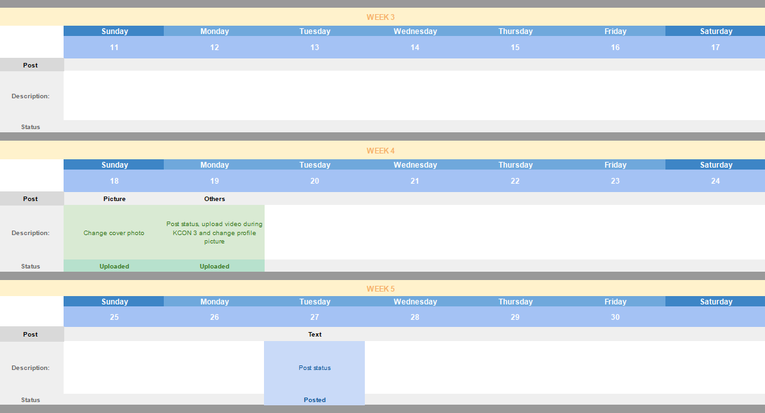Select the WEEK 3 header title
The width and height of the screenshot is (765, 413).
pyautogui.click(x=380, y=17)
